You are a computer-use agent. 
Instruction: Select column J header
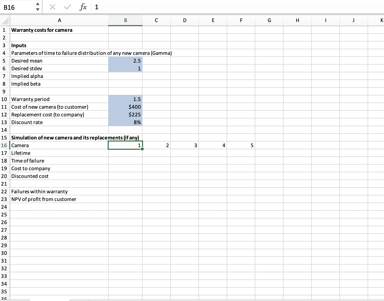[354, 21]
